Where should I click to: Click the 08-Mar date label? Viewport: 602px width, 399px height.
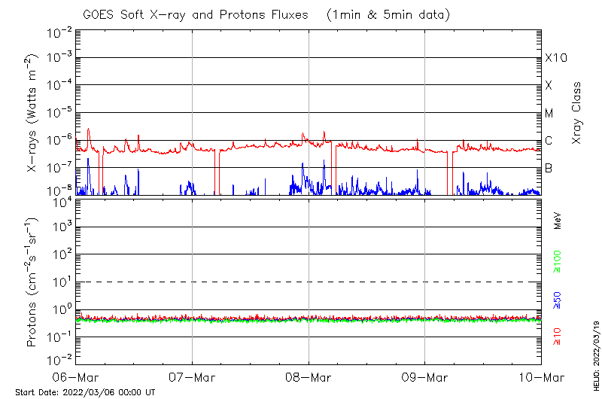pyautogui.click(x=309, y=377)
